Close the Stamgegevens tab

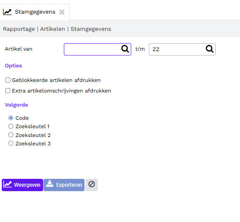pos(62,12)
